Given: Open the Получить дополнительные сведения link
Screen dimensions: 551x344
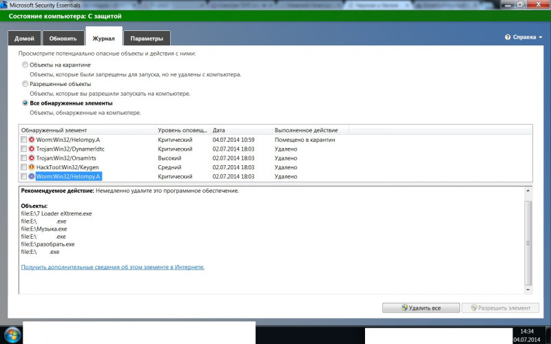Looking at the screenshot, I should 112,267.
